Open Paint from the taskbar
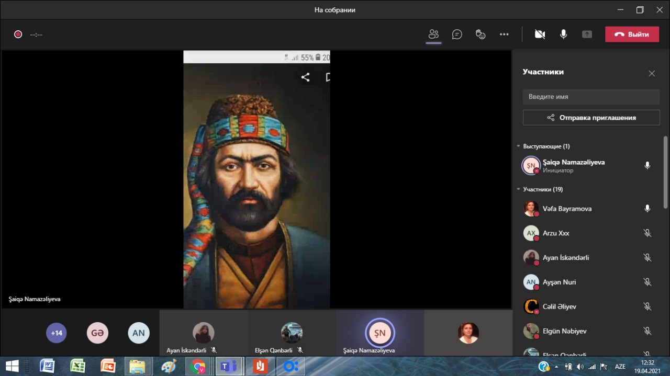Viewport: 670px width, 376px height. [x=168, y=366]
